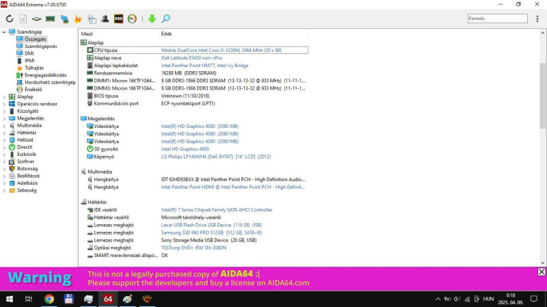Launch the flame stability test icon
This screenshot has width=547, height=307.
(78, 19)
